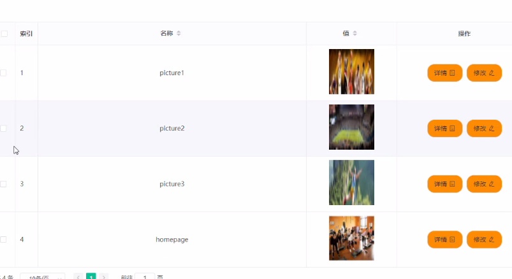Image resolution: width=512 pixels, height=279 pixels.
Task: Click 修改 edit button for picture3
Action: [484, 184]
